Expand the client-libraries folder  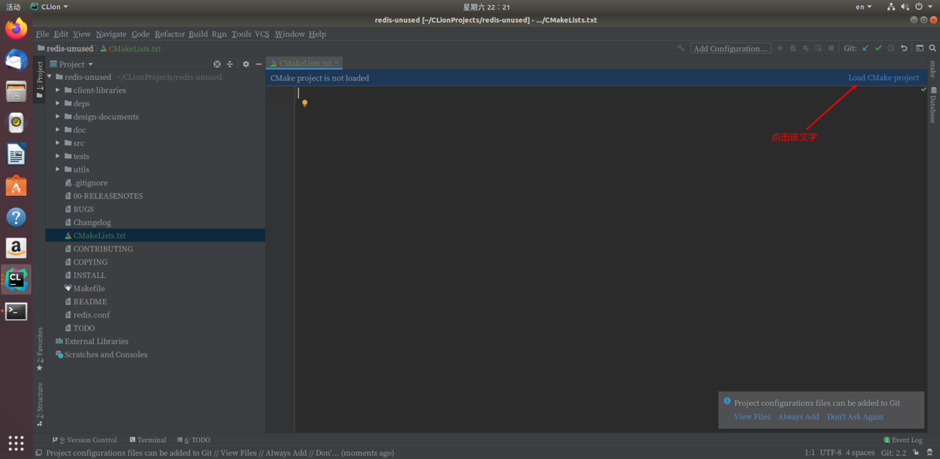click(x=58, y=90)
